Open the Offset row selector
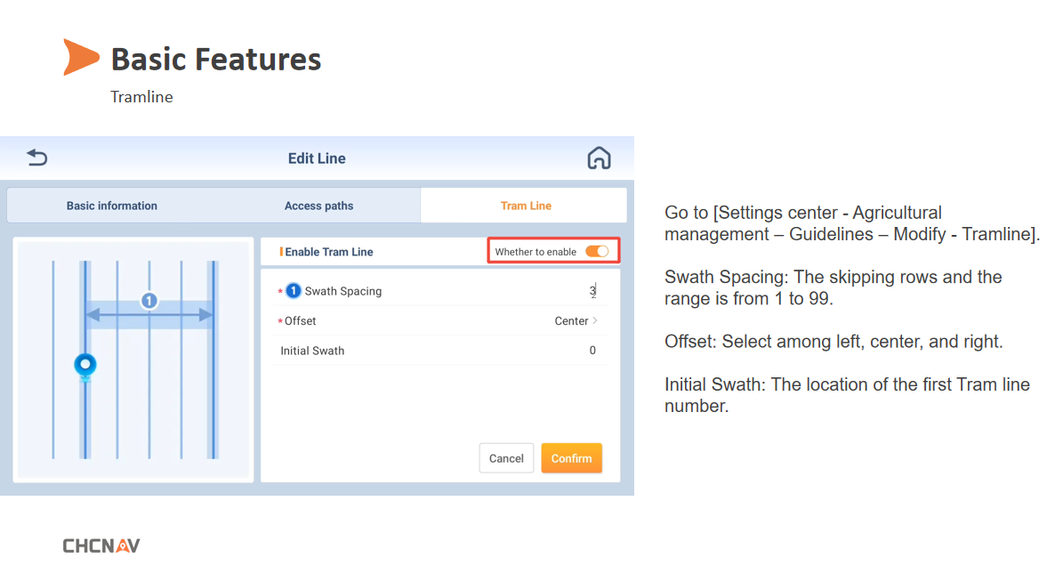This screenshot has height=582, width=1063. click(440, 321)
